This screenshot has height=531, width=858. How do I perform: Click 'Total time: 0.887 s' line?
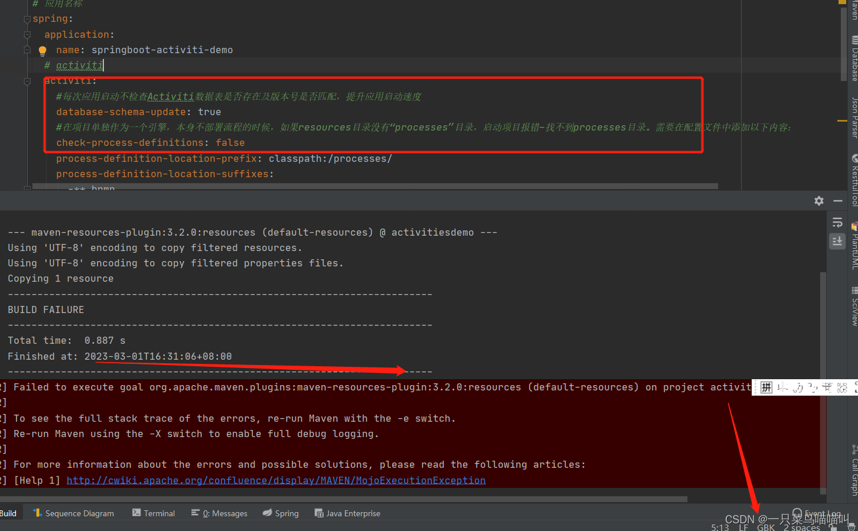(x=67, y=340)
